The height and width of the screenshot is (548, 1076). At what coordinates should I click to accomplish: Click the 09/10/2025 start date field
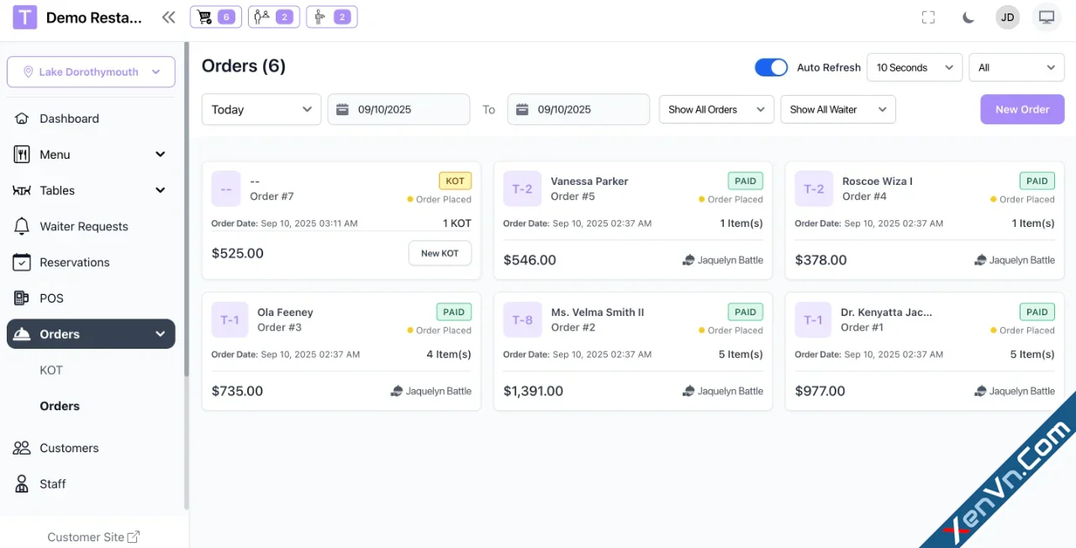coord(398,109)
